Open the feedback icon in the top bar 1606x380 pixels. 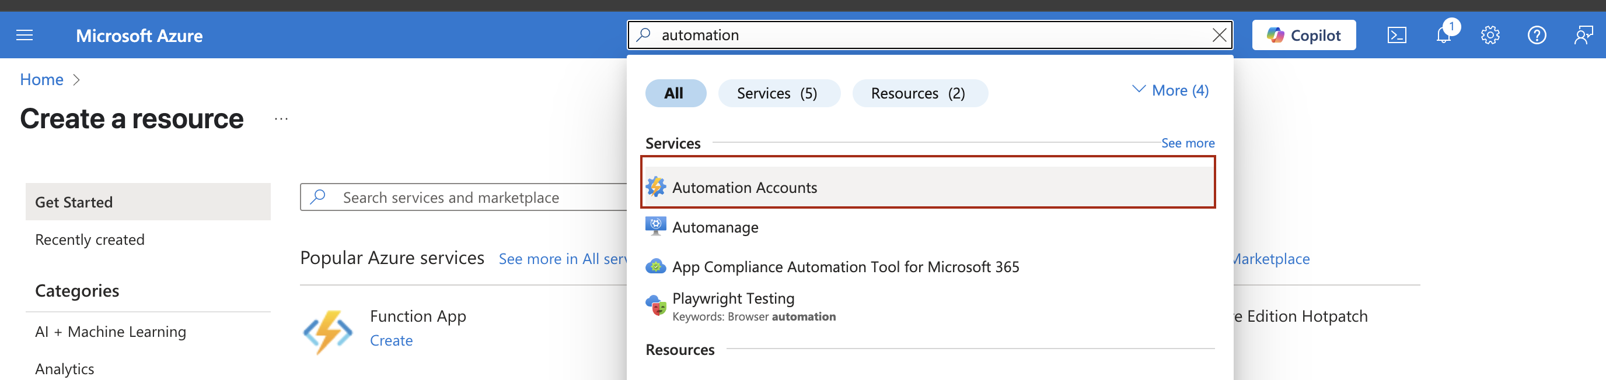pos(1584,36)
